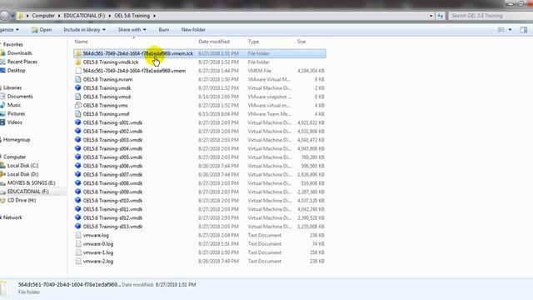Open Downloads in Favorites

(19, 53)
